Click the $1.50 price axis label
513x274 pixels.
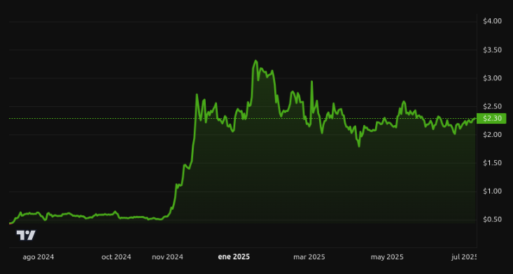pos(493,163)
